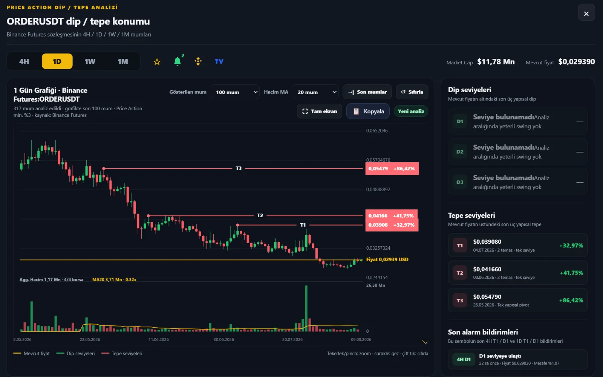
Task: Open the D1 seviyeye ulaştı alarm notification
Action: point(517,360)
